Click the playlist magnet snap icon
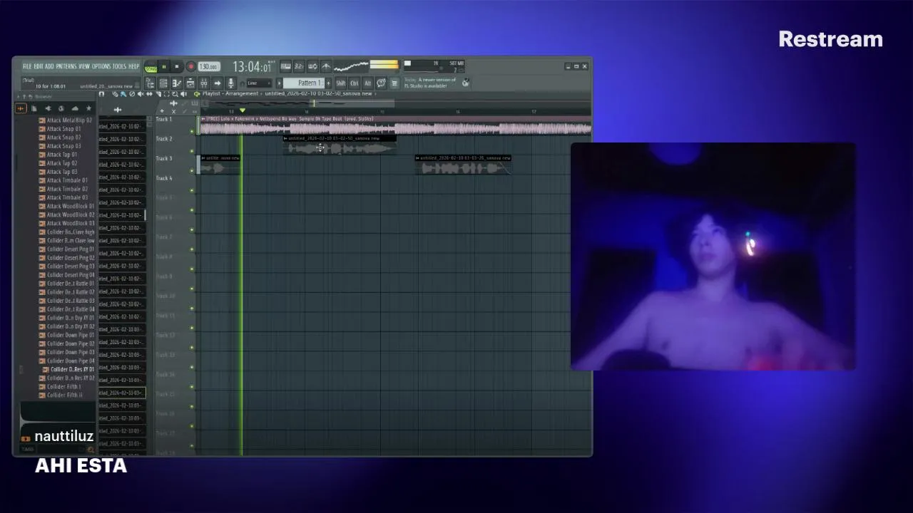This screenshot has width=913, height=513. point(101,94)
